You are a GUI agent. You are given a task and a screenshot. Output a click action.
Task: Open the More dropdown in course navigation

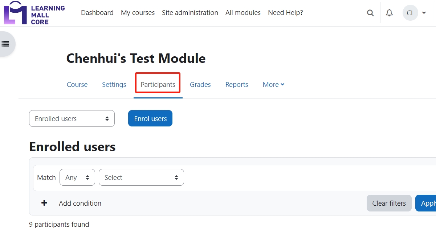(x=273, y=84)
